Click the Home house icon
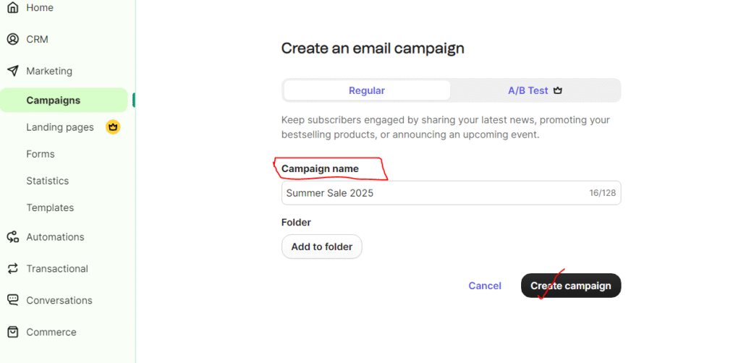Screen dimensions: 741x363 click(12, 7)
